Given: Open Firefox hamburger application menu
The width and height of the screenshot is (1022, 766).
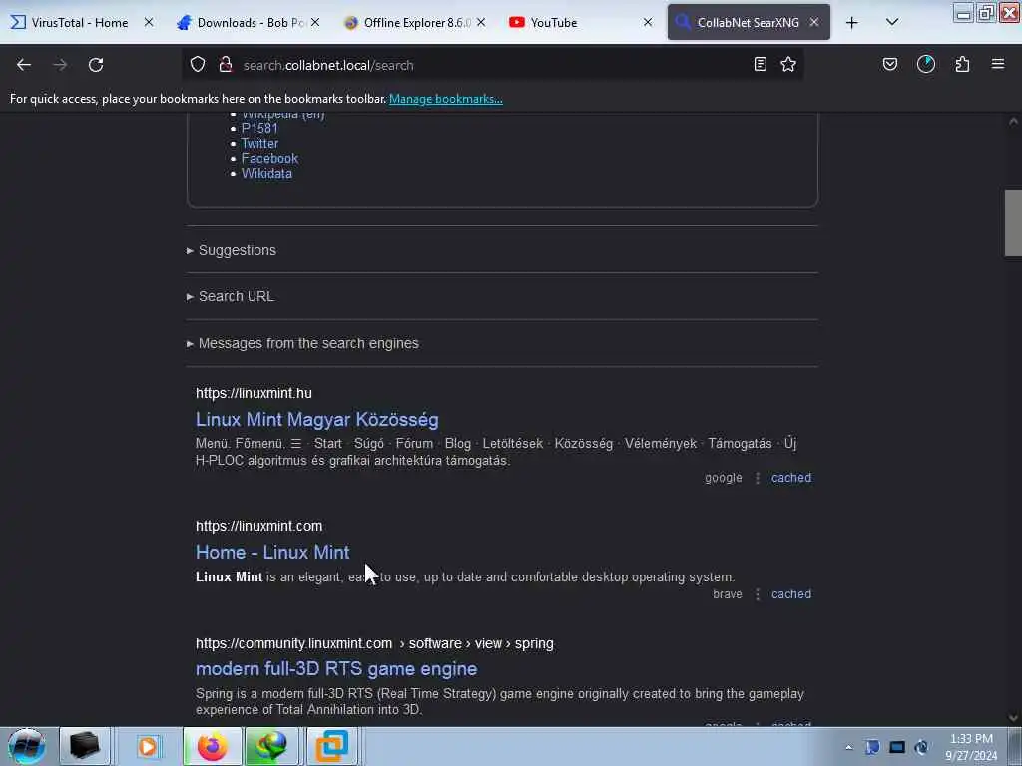Looking at the screenshot, I should tap(998, 65).
